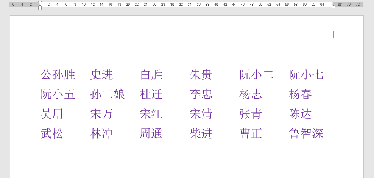Click the name 阮小二

click(256, 74)
